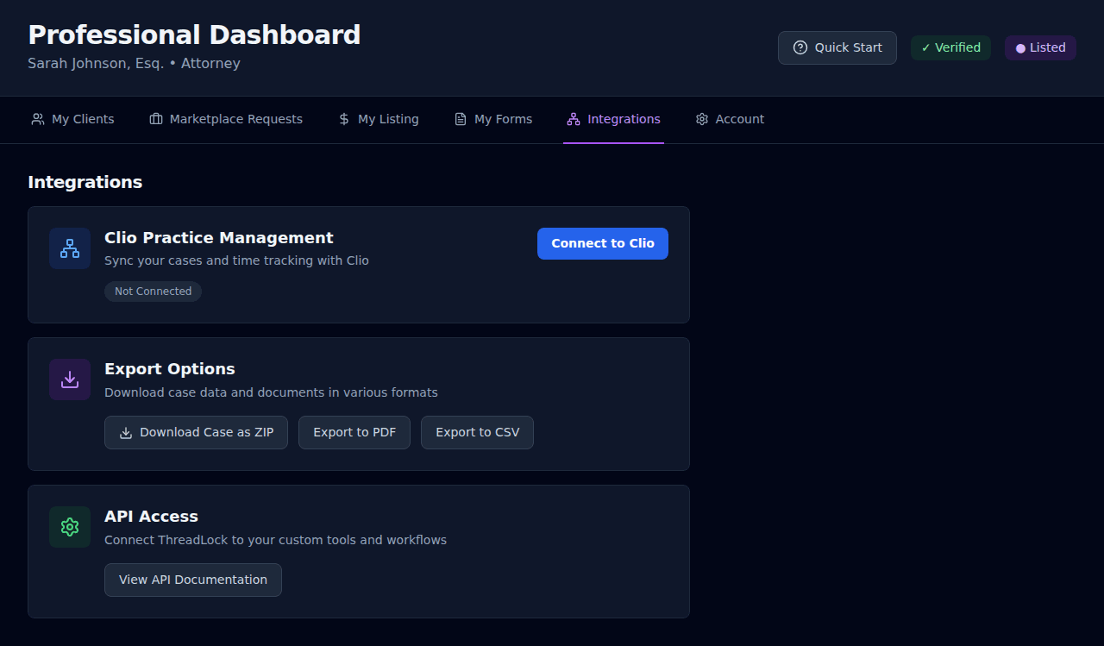Click the green API Access gear icon

(70, 527)
